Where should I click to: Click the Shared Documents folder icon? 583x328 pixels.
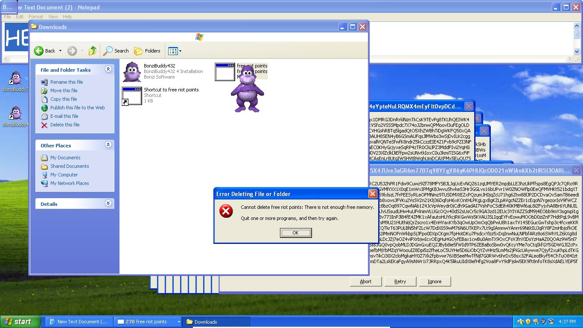pyautogui.click(x=44, y=166)
